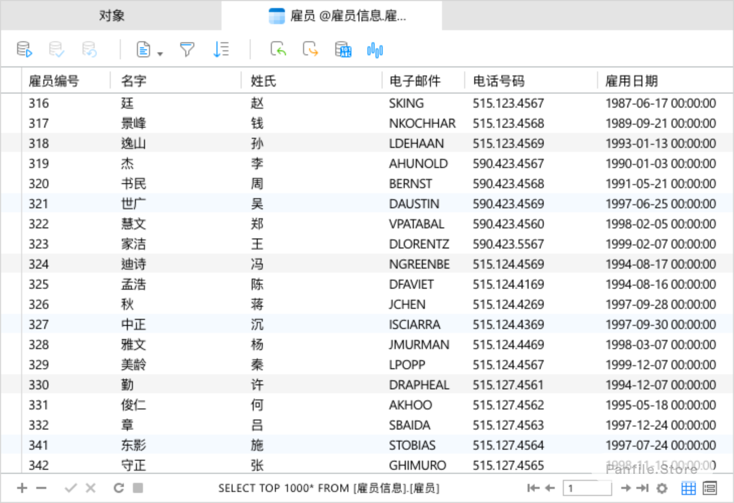Click the 电子邮件 column header
The image size is (734, 503).
(x=415, y=81)
